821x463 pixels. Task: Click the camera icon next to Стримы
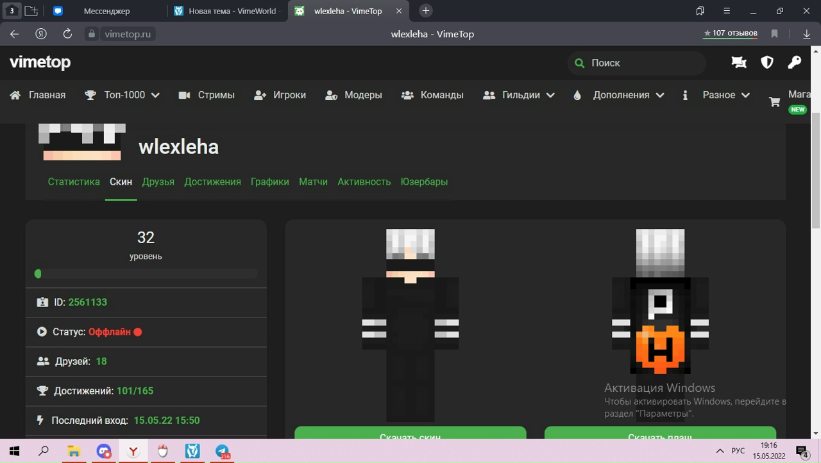pos(184,94)
